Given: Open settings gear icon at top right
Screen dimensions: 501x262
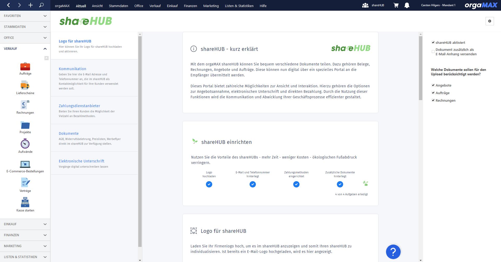Looking at the screenshot, I should pos(490,21).
